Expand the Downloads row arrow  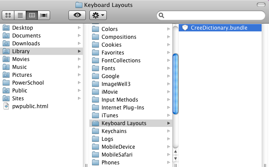click(x=79, y=44)
